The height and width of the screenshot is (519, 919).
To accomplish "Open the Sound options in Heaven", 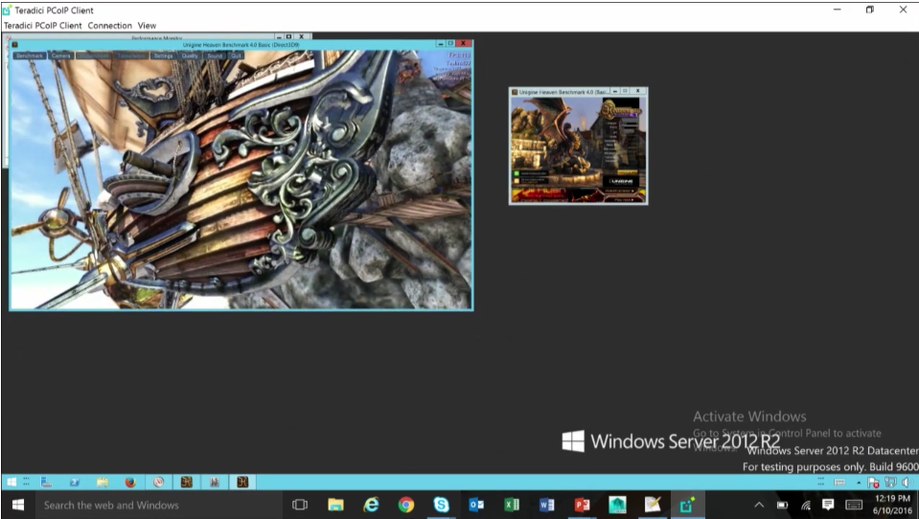I will click(x=215, y=56).
